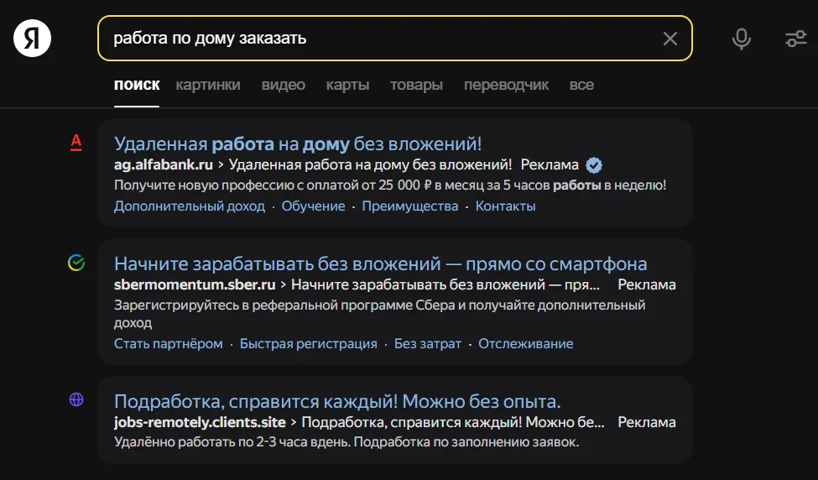Select the «товары» tab
Image resolution: width=818 pixels, height=480 pixels.
[416, 85]
